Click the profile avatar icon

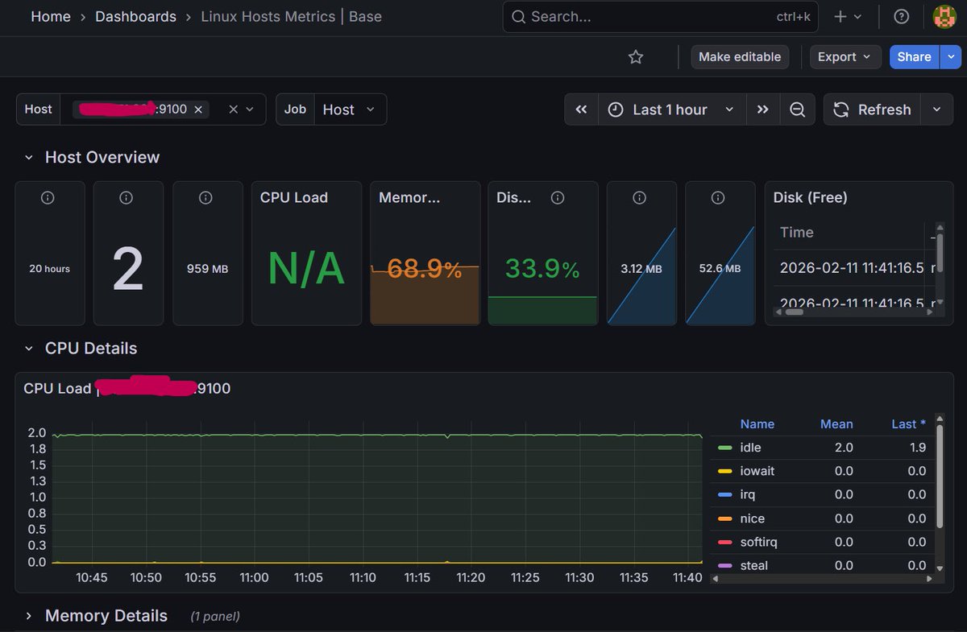(944, 16)
